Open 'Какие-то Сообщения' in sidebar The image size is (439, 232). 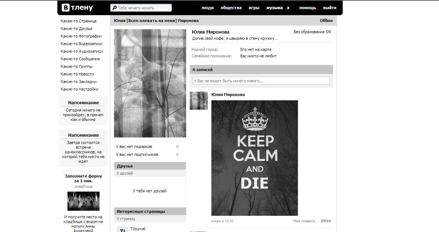click(80, 59)
